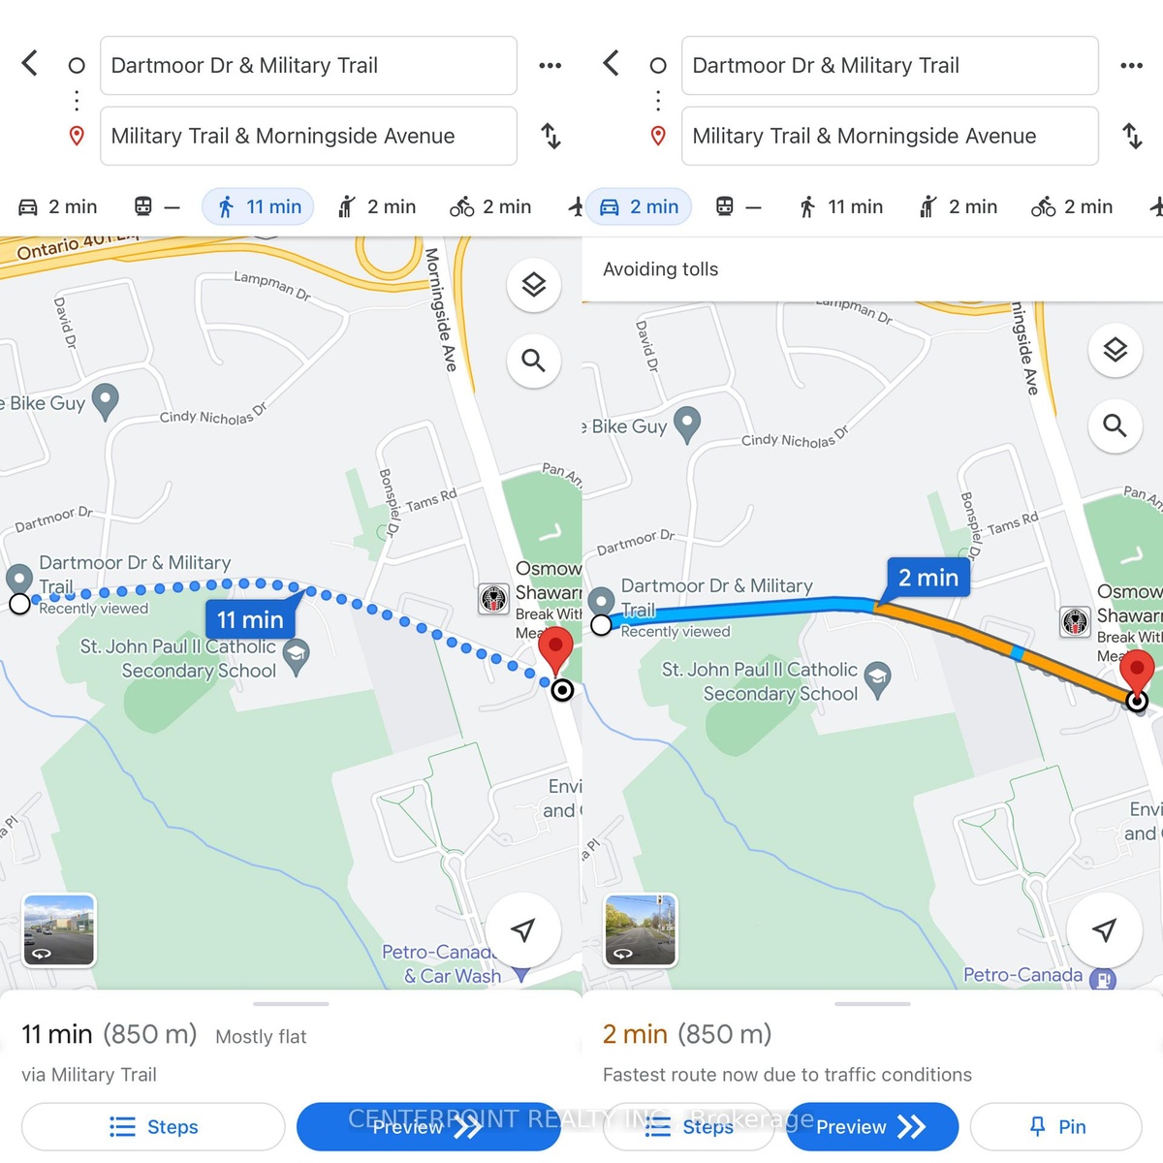Choose ride-hailing 2 min mode in right panel
The width and height of the screenshot is (1163, 1163).
(x=958, y=206)
